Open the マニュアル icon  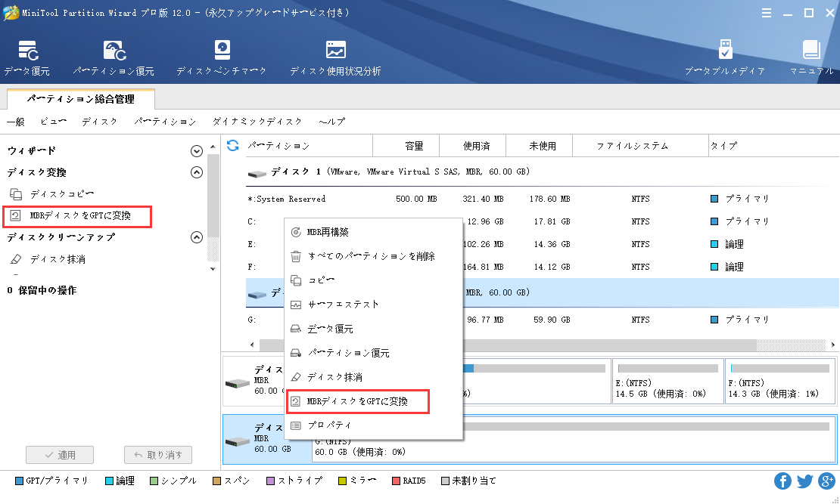point(811,57)
